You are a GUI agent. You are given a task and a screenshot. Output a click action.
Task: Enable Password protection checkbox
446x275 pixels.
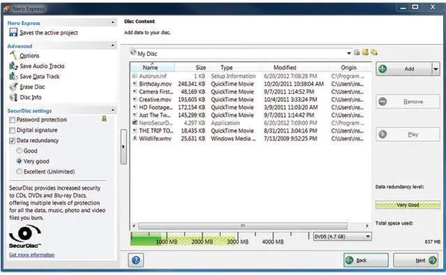[13, 120]
